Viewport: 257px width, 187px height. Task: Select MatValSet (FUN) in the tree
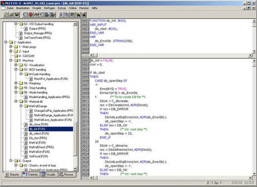tap(40, 152)
